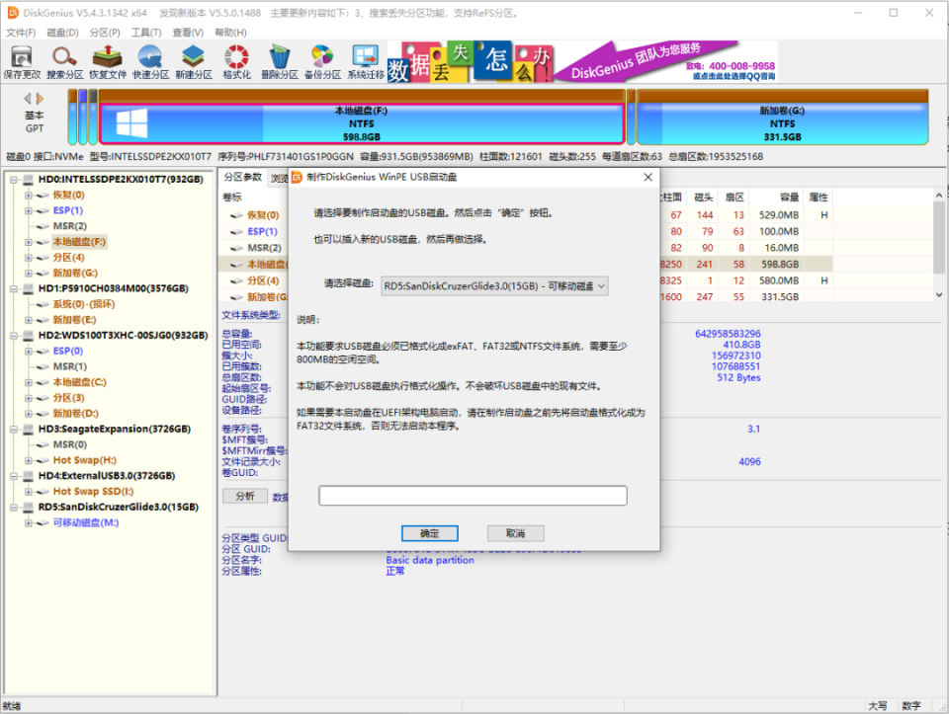Select the HD4 ExternalUSB3.0 disk
The height and width of the screenshot is (714, 949).
(x=107, y=476)
